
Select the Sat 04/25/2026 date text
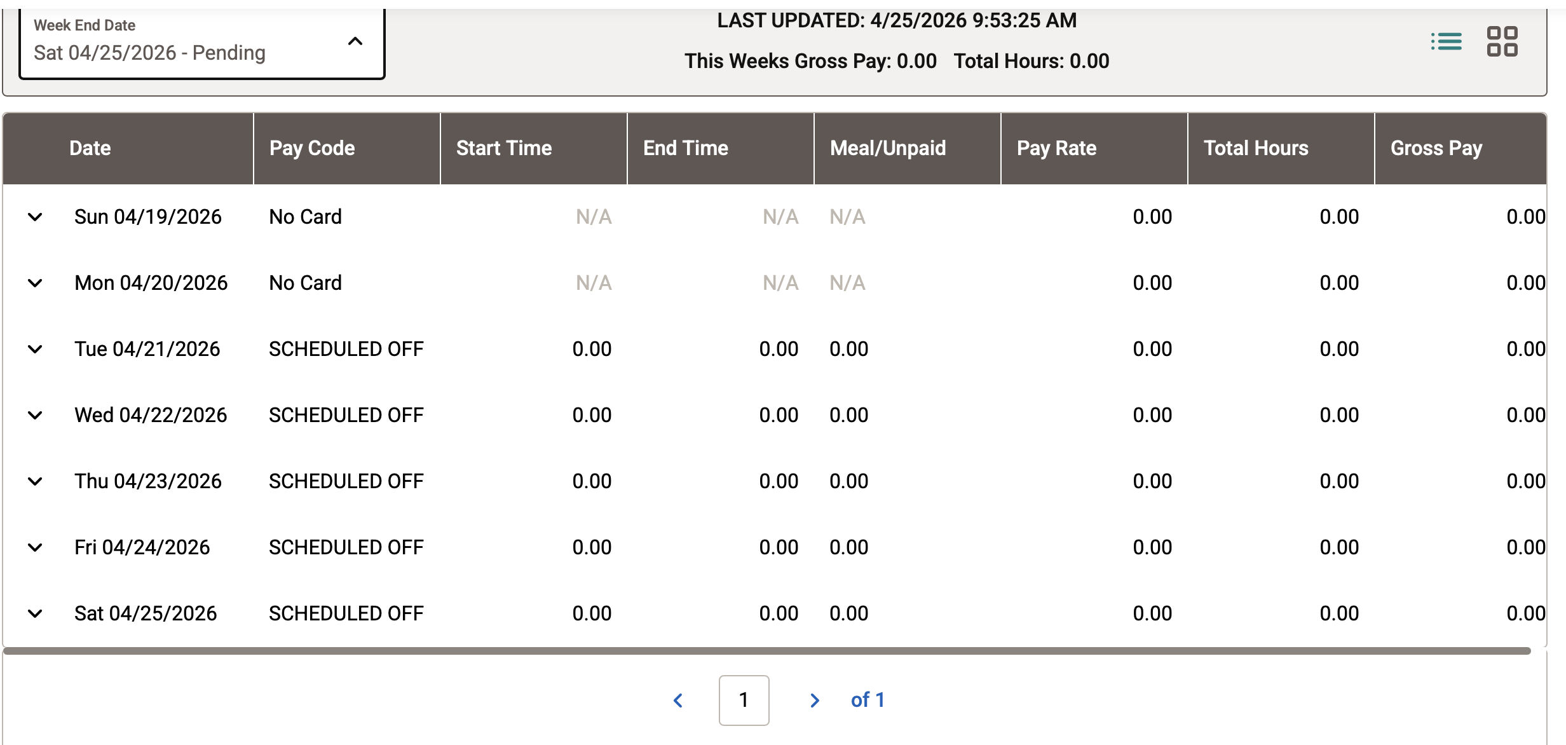point(146,614)
